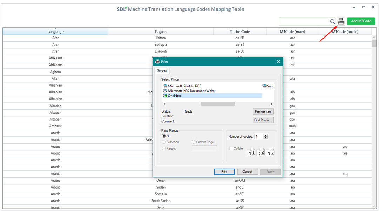Image resolution: width=386 pixels, height=211 pixels.
Task: Select the South Sudan region cell
Action: pyautogui.click(x=161, y=201)
